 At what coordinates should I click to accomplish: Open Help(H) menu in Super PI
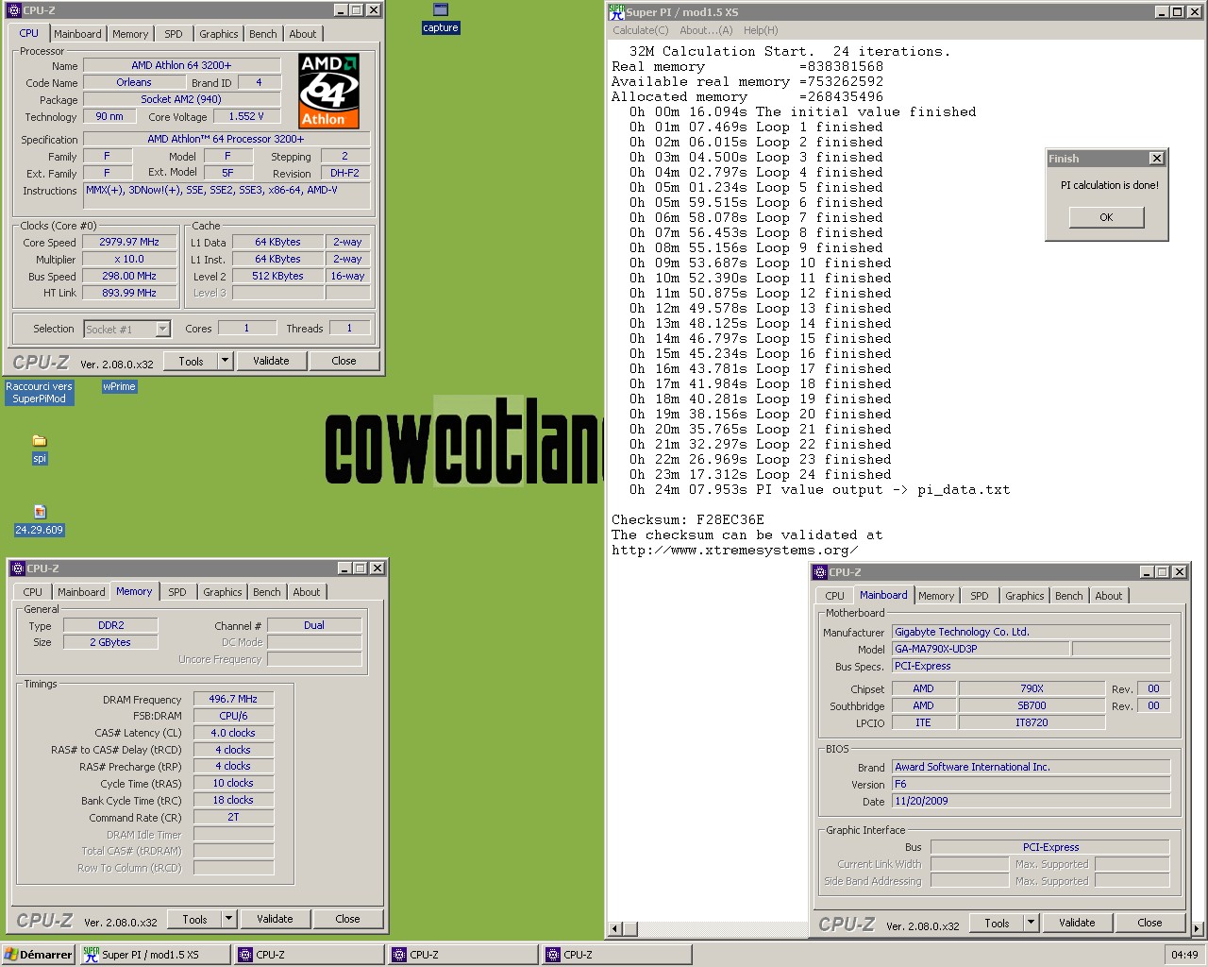(761, 30)
